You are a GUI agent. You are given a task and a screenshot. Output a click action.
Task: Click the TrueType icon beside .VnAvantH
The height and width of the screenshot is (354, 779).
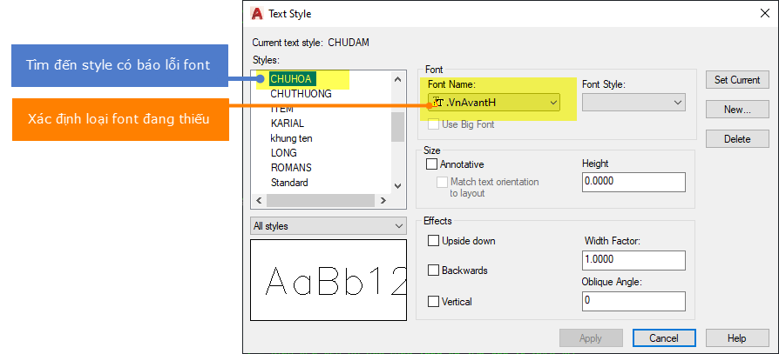(437, 103)
